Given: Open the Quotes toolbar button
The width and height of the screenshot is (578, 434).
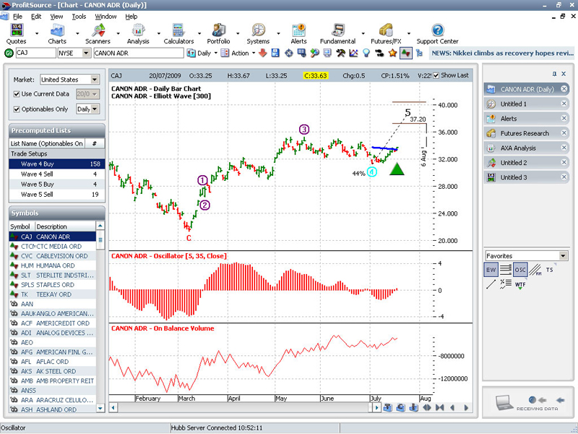Looking at the screenshot, I should pyautogui.click(x=16, y=33).
